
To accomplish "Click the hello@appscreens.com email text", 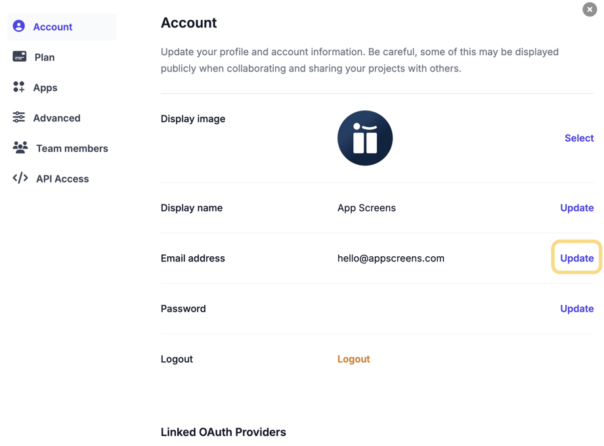I will click(x=391, y=258).
